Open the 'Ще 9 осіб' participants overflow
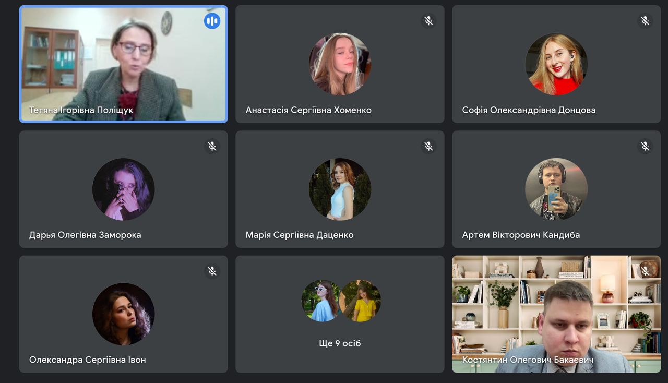This screenshot has height=383, width=668. click(340, 343)
